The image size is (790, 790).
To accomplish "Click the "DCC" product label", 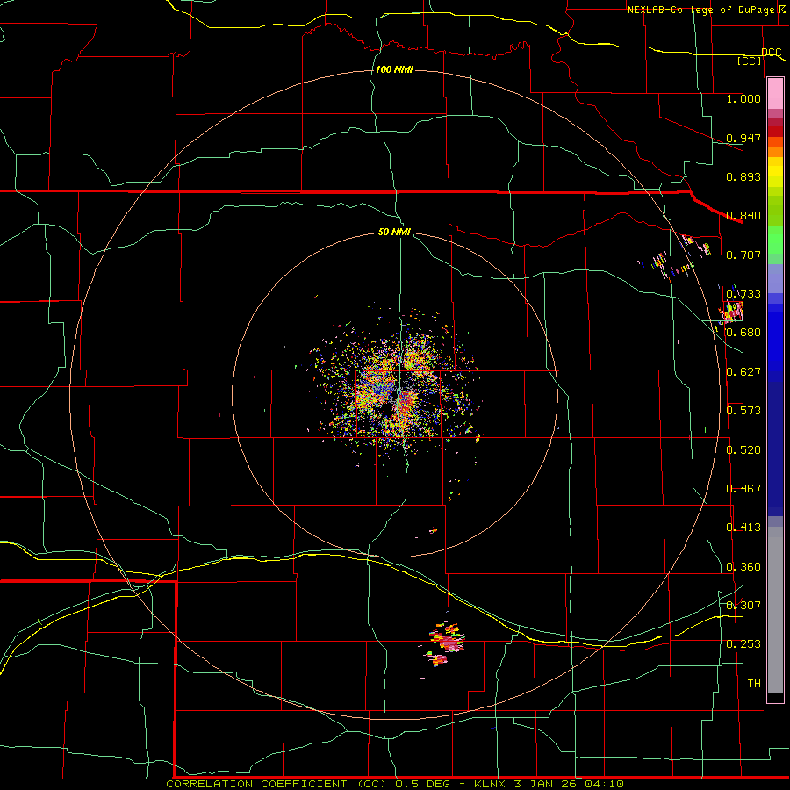I will point(771,52).
